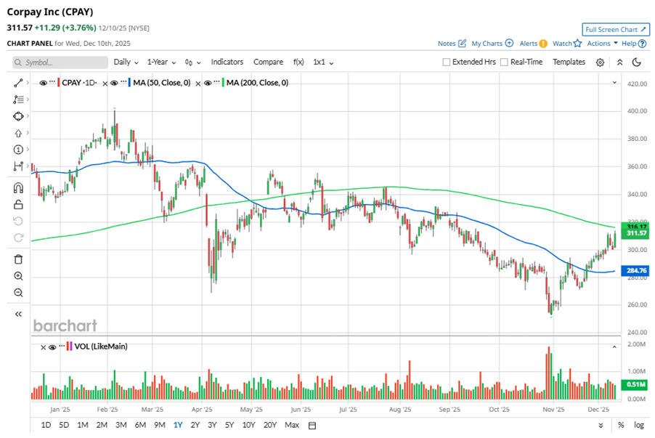Collapse the main chart legend chevron
This screenshot has width=655, height=438.
click(x=614, y=82)
